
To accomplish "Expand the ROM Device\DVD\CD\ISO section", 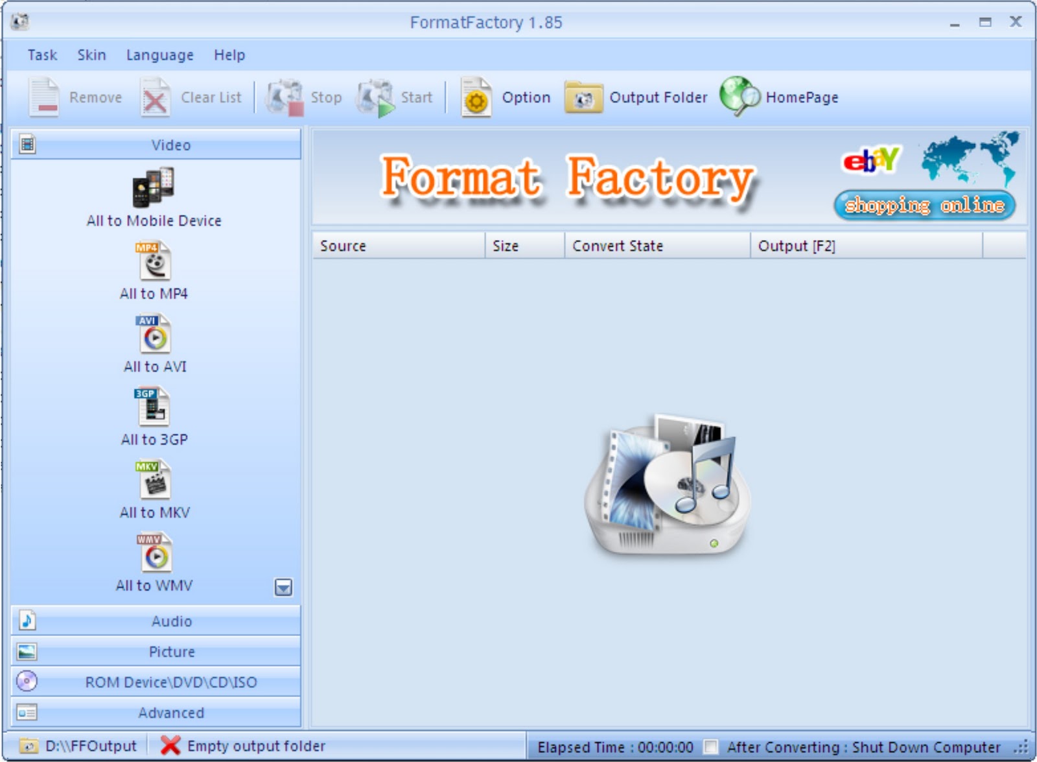I will click(x=156, y=682).
